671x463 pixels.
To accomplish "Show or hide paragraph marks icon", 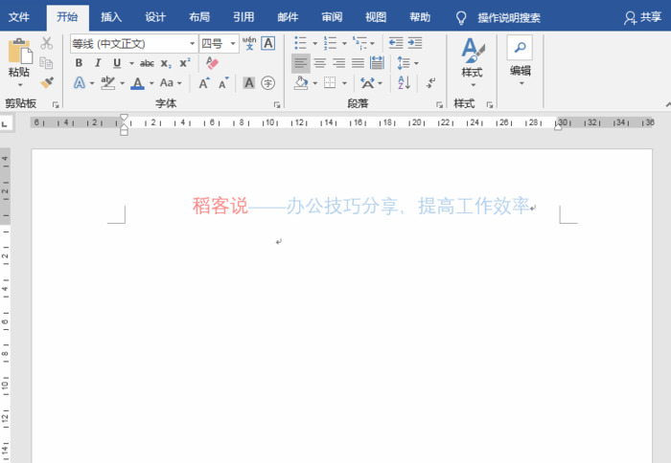I will pos(430,83).
